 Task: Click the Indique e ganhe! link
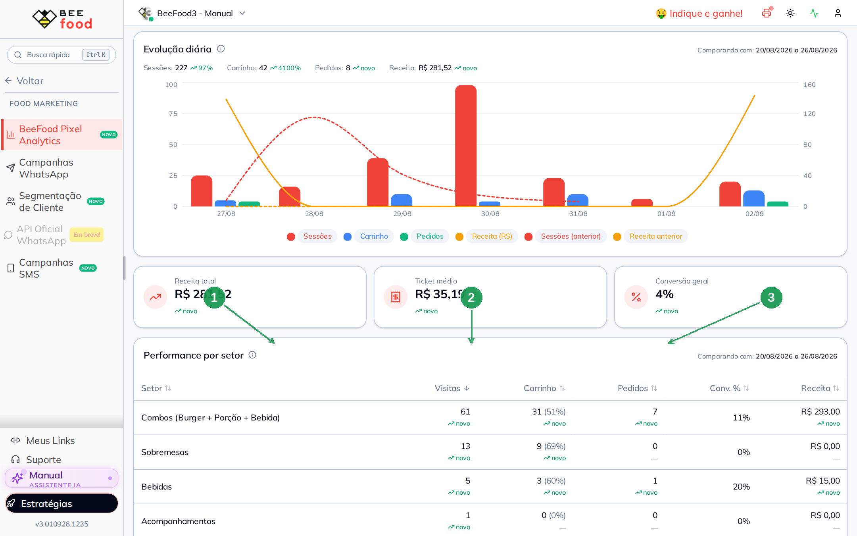(699, 13)
